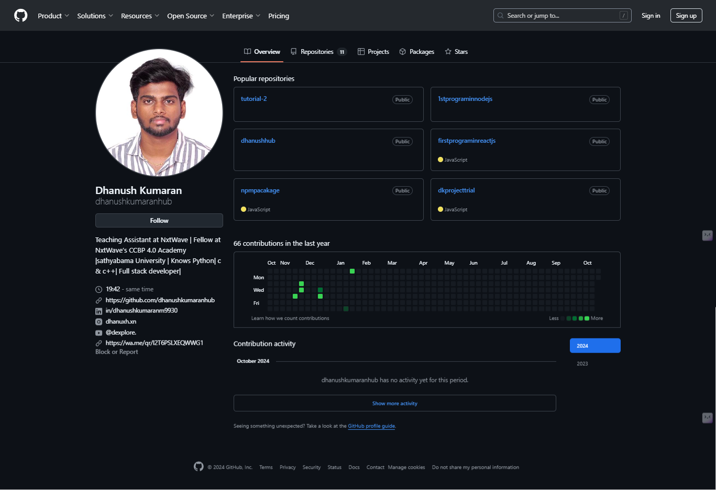
Task: Open the firstprograminreactjs repository
Action: 467,141
